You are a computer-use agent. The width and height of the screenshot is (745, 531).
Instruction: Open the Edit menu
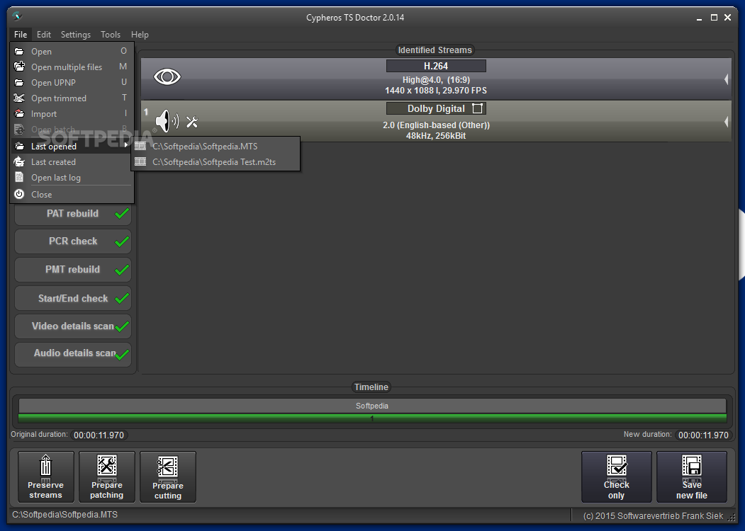(x=44, y=35)
